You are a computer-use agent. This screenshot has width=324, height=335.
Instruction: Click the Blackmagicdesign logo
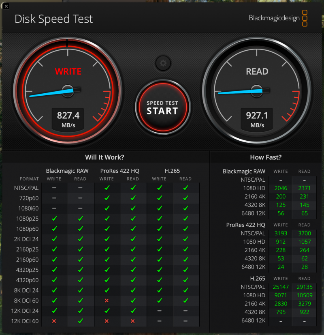pyautogui.click(x=278, y=18)
